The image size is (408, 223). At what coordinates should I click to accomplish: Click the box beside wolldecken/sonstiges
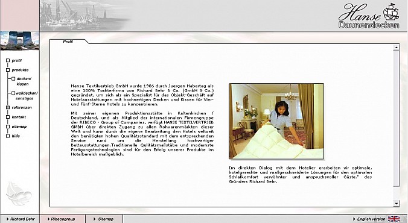click(13, 93)
